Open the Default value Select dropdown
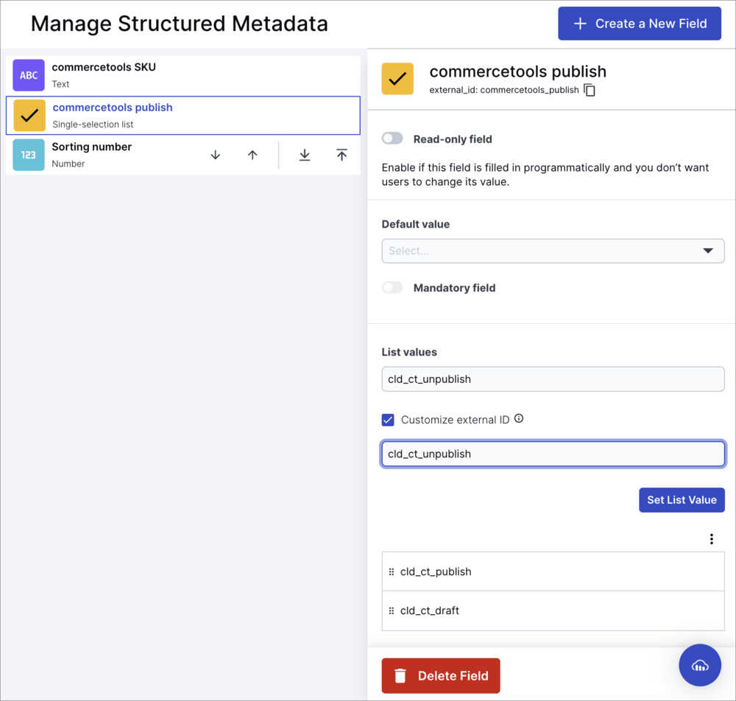The height and width of the screenshot is (701, 736). 553,251
